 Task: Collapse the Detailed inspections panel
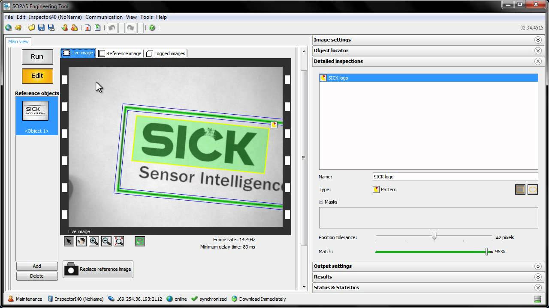pyautogui.click(x=538, y=61)
